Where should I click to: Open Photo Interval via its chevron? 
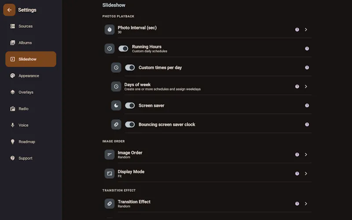click(306, 29)
